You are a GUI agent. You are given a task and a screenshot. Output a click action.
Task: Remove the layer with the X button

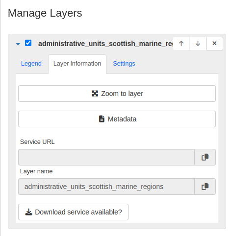(x=214, y=44)
